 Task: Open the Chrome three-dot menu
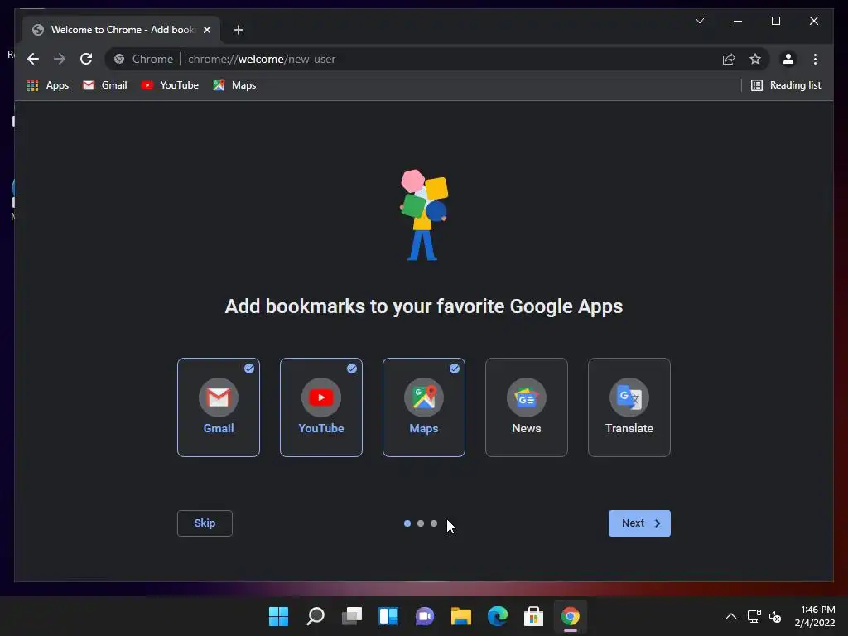point(815,59)
